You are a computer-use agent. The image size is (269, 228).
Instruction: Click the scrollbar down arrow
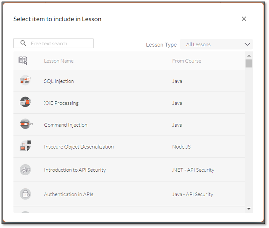click(249, 209)
